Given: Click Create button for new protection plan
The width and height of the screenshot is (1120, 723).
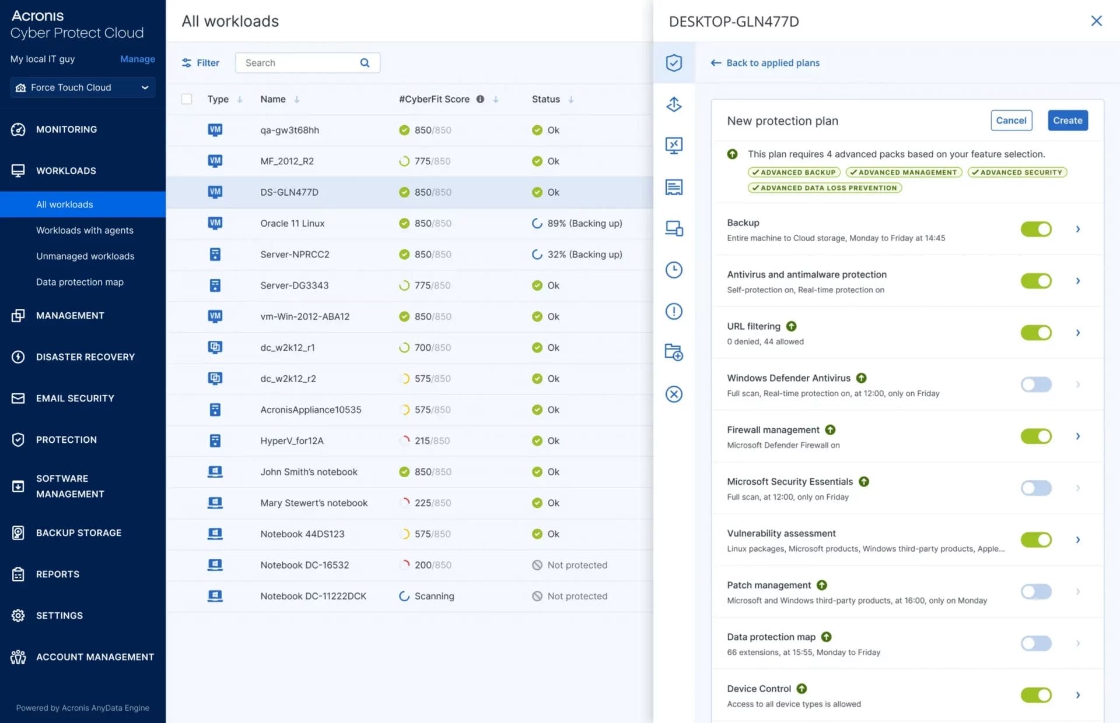Looking at the screenshot, I should pos(1067,120).
